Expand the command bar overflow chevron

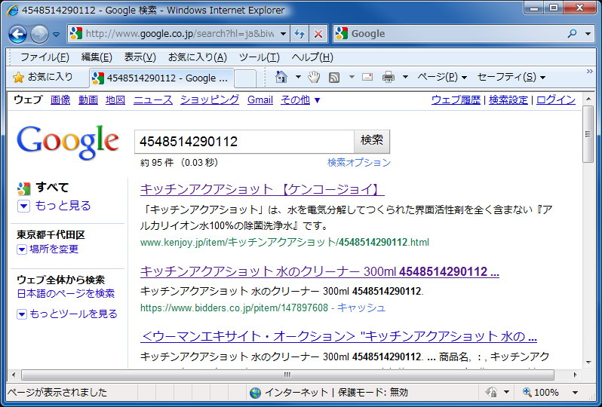590,72
